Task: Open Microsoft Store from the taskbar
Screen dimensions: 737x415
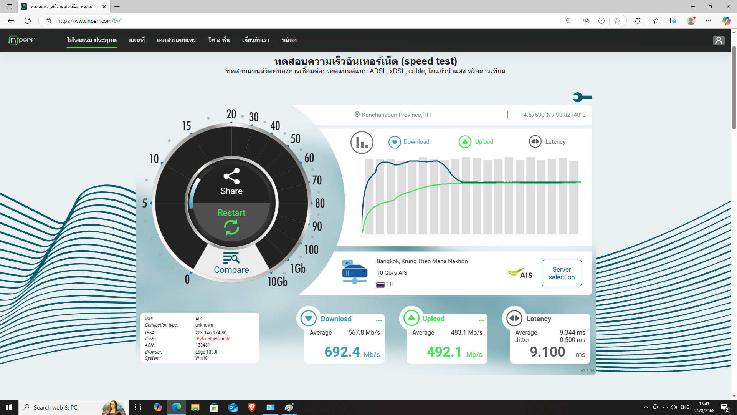Action: [214, 407]
